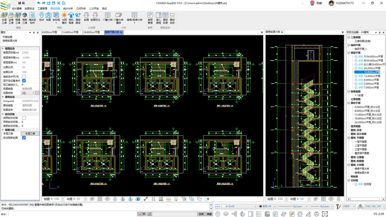The width and height of the screenshot is (386, 217).
Task: Uncheck the 显示定位基准点 checkbox
Action: point(24,81)
